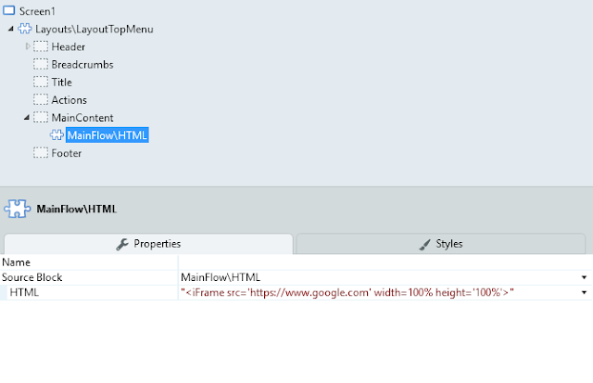Viewport: 593px width, 383px height.
Task: Click the Footer placeholder icon
Action: [x=41, y=153]
